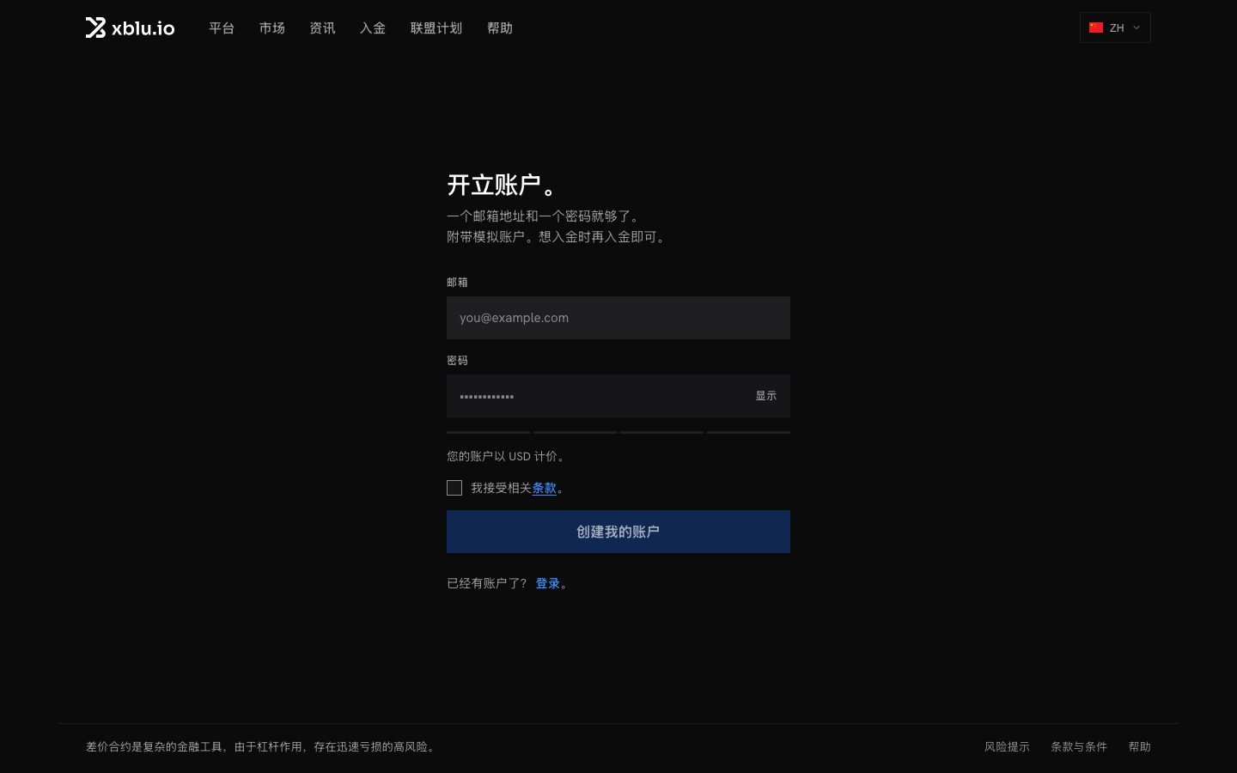Click the 创建我的账户 button
Image resolution: width=1237 pixels, height=773 pixels.
point(618,532)
